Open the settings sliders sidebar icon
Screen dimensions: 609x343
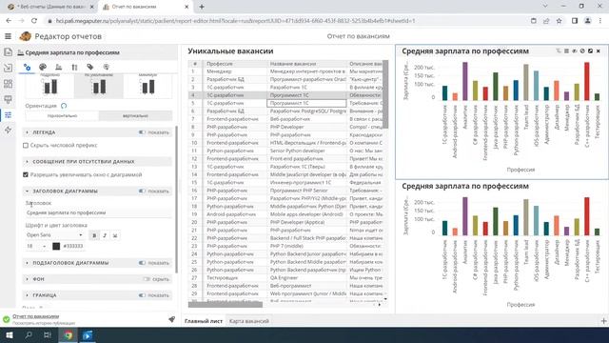point(8,114)
